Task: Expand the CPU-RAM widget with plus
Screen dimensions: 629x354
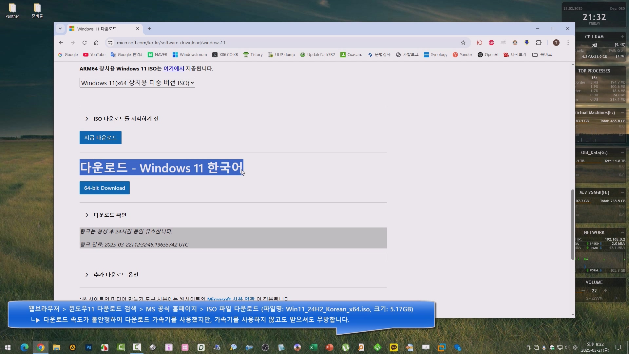Action: [622, 37]
